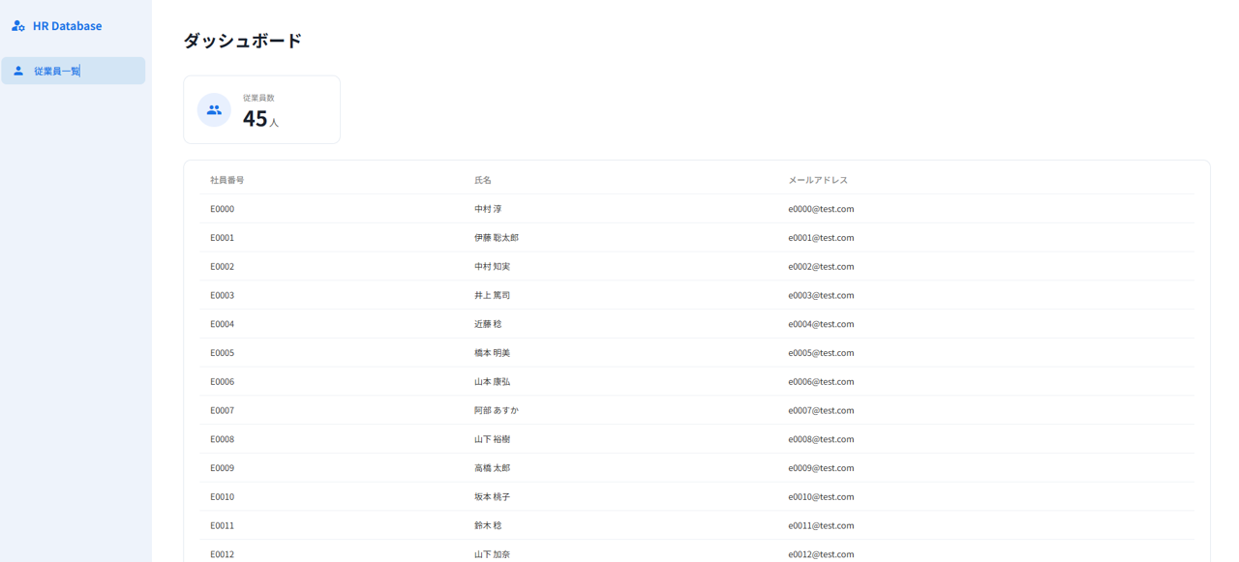Click the name 鈴木 稔
Screen dimensions: 1239x562
click(488, 525)
